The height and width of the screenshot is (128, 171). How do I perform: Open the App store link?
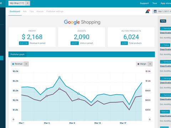click(x=166, y=3)
